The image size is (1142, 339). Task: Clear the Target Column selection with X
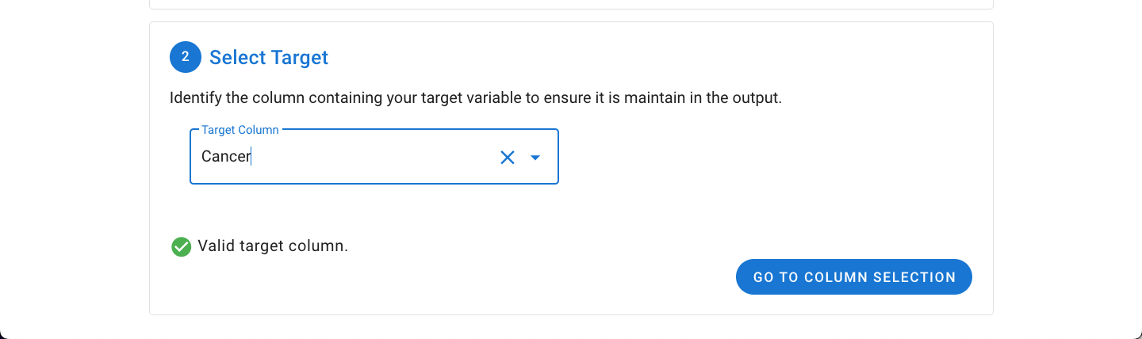(508, 158)
